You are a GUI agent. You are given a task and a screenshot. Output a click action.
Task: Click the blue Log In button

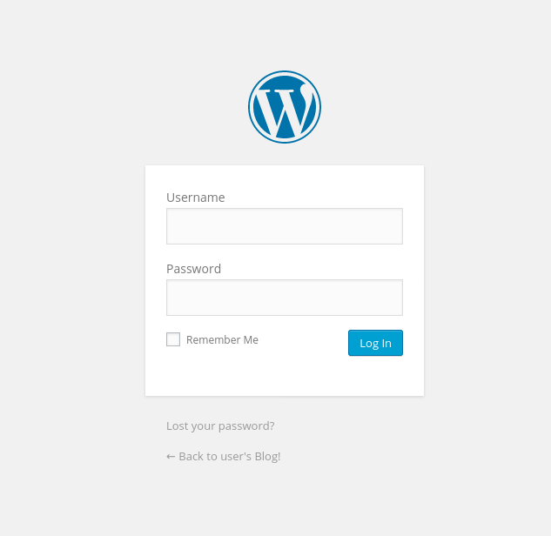[375, 343]
